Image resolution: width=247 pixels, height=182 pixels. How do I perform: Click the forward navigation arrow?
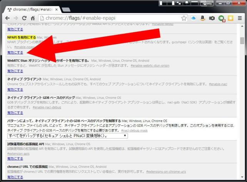pos(16,18)
